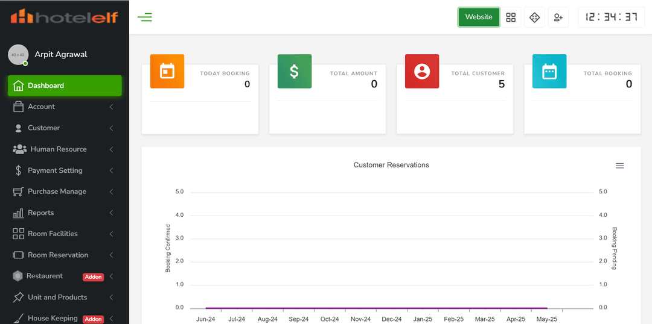Image resolution: width=652 pixels, height=324 pixels.
Task: Click the purple reservations data line
Action: coord(376,308)
